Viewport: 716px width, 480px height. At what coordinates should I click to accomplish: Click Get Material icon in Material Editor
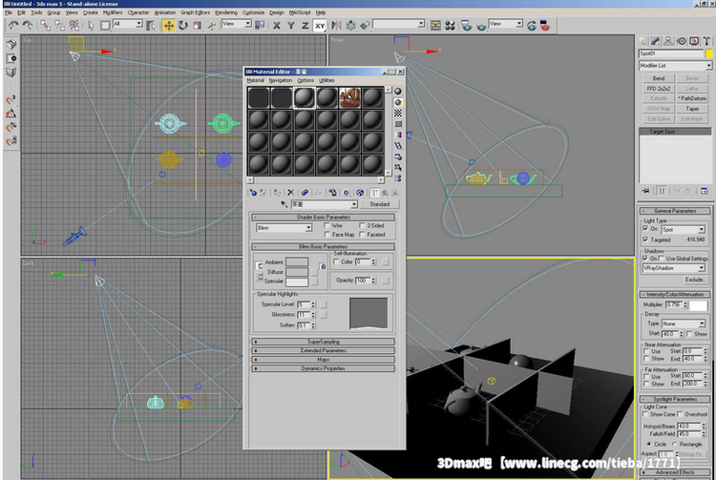click(253, 193)
